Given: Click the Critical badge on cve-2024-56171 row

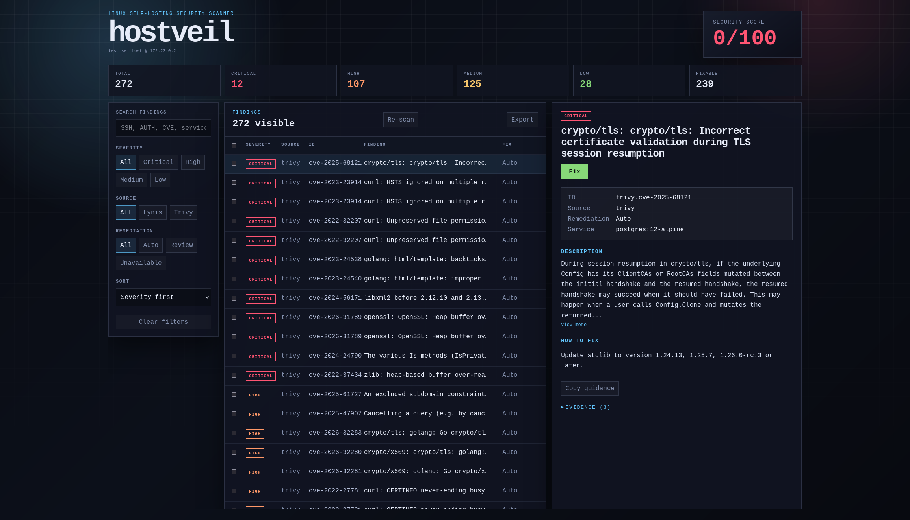Looking at the screenshot, I should coord(260,299).
